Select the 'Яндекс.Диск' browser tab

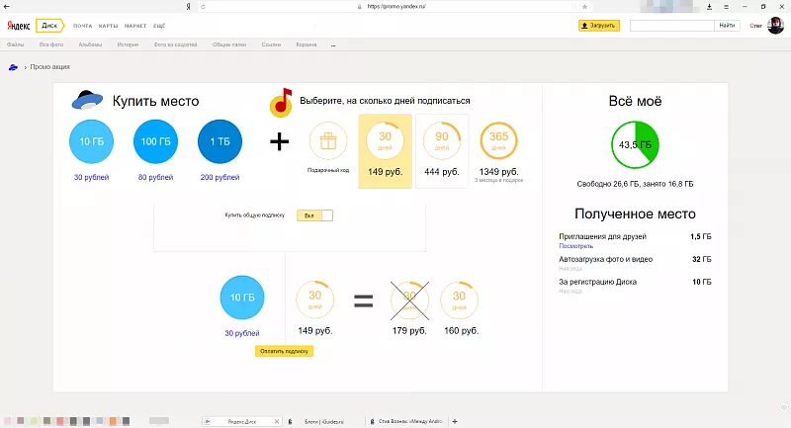click(241, 421)
